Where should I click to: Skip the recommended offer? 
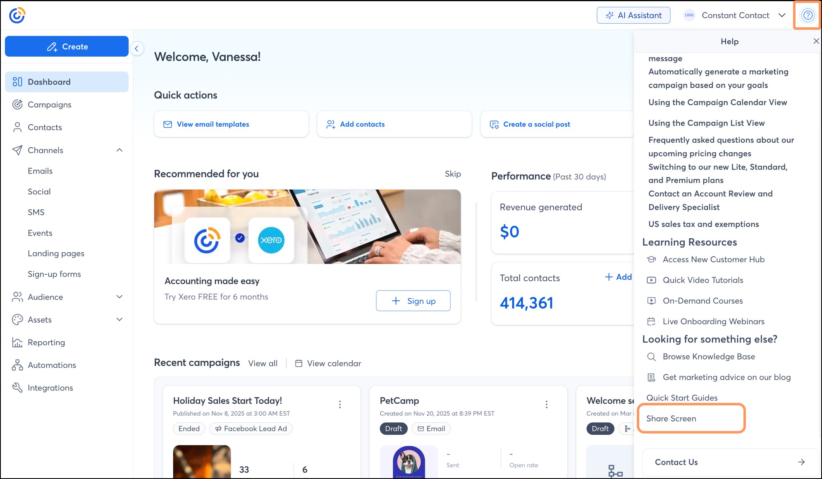tap(453, 174)
